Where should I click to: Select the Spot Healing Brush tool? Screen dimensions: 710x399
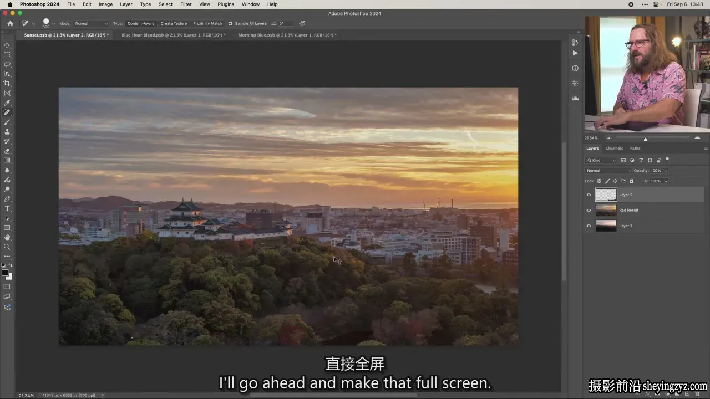[7, 112]
